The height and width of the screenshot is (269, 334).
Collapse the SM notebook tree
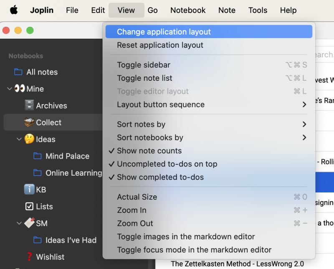(19, 223)
